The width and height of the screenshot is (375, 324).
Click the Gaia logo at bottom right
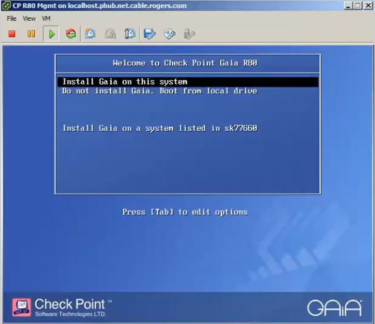334,307
